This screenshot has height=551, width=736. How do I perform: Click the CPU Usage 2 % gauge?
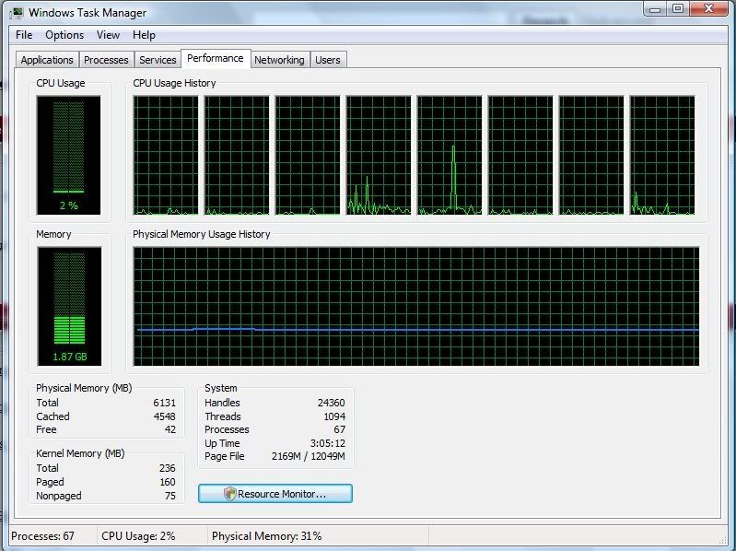click(68, 155)
